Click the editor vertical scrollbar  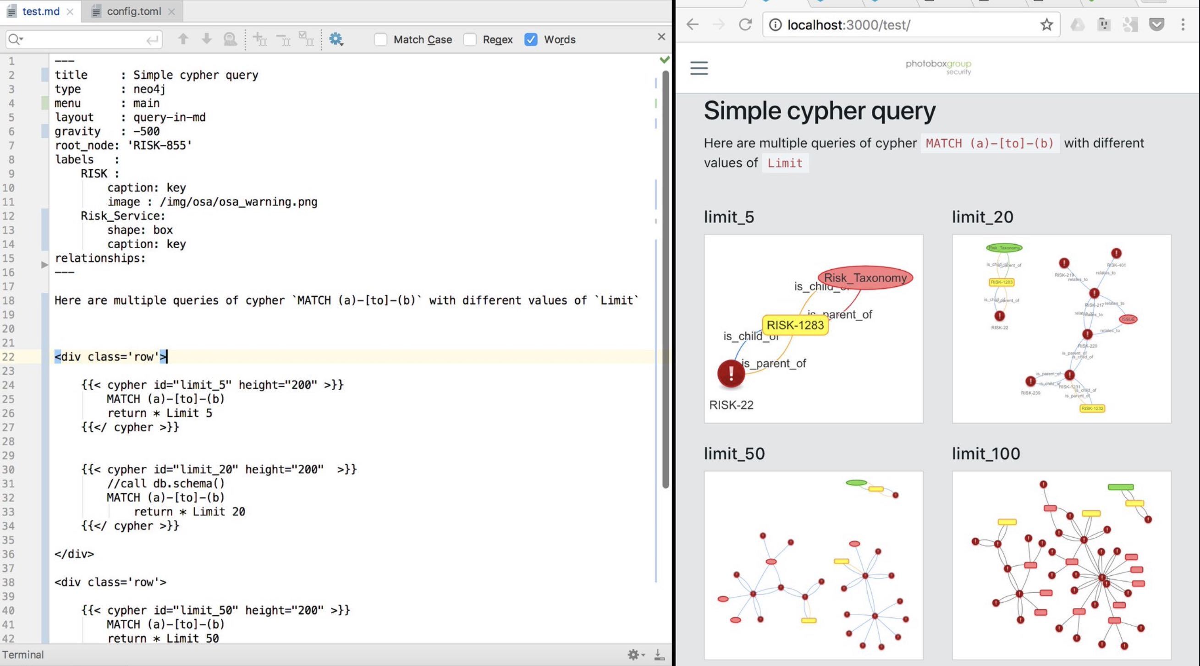coord(666,279)
